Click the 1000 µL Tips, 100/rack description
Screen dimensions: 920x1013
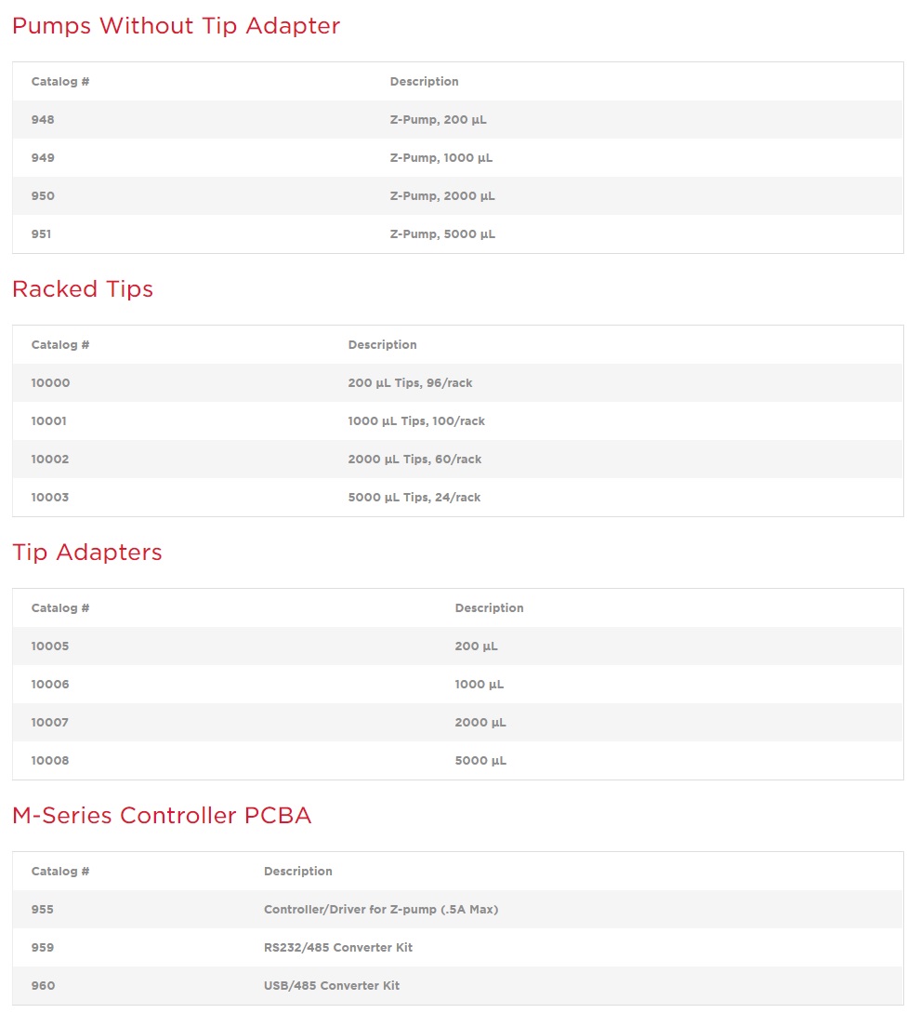pyautogui.click(x=416, y=421)
